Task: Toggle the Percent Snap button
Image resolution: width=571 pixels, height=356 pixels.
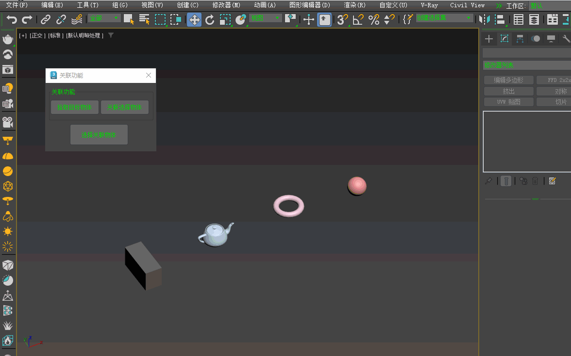Action: point(374,19)
